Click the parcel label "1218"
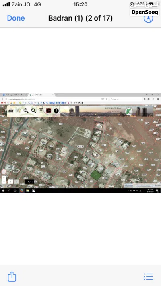 click(104, 145)
